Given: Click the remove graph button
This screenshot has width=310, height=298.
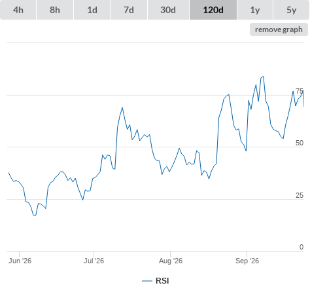Looking at the screenshot, I should (279, 29).
